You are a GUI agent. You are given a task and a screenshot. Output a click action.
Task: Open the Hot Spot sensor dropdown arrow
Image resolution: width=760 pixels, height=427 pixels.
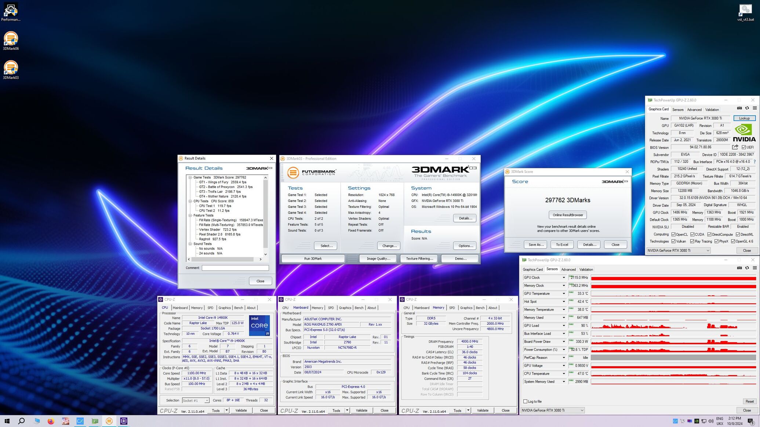(564, 302)
